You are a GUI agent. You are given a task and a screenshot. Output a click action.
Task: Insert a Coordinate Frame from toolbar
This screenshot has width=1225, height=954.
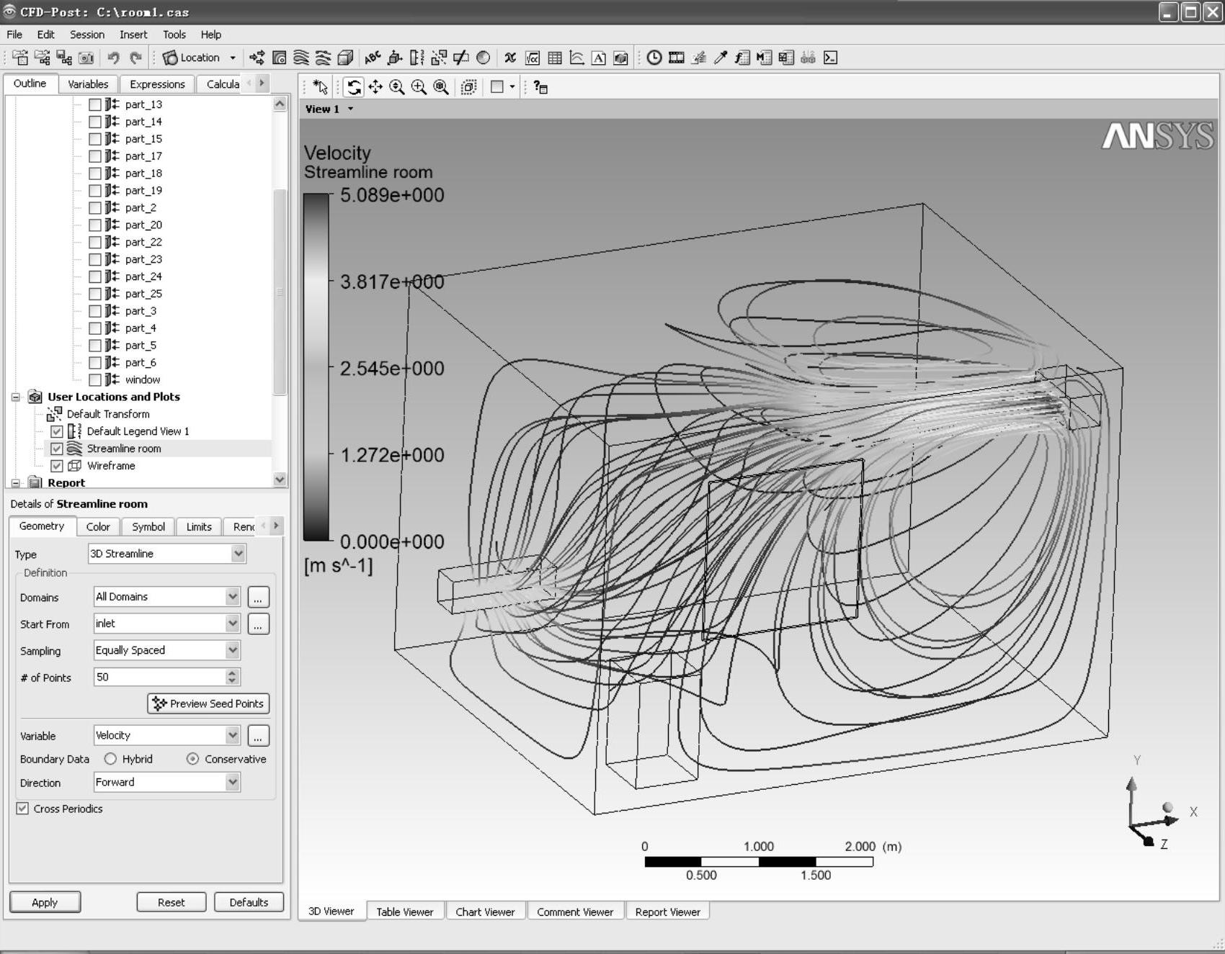395,58
